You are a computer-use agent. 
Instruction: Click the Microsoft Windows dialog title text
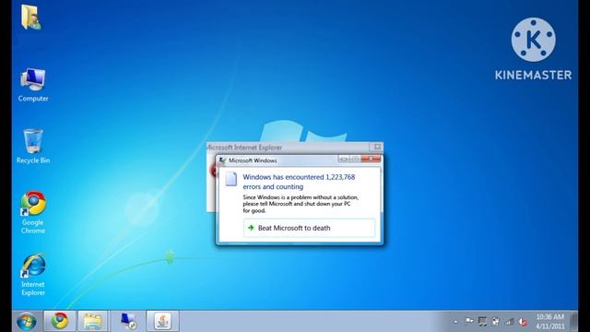[x=253, y=160]
